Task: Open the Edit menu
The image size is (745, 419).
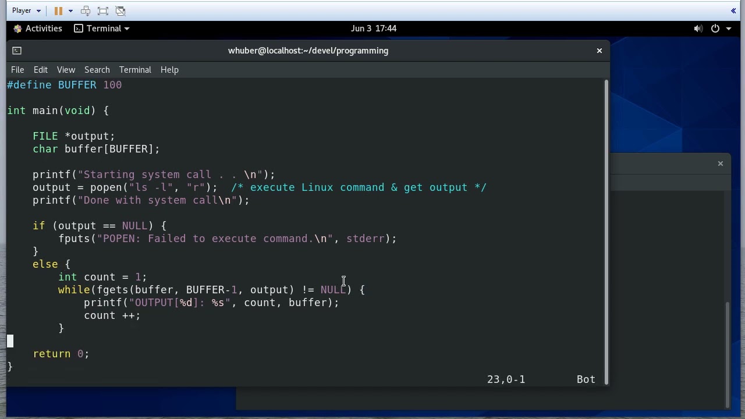Action: click(x=40, y=70)
